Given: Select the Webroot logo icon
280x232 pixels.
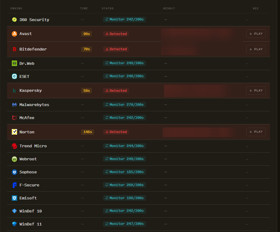Looking at the screenshot, I should pyautogui.click(x=15, y=159).
